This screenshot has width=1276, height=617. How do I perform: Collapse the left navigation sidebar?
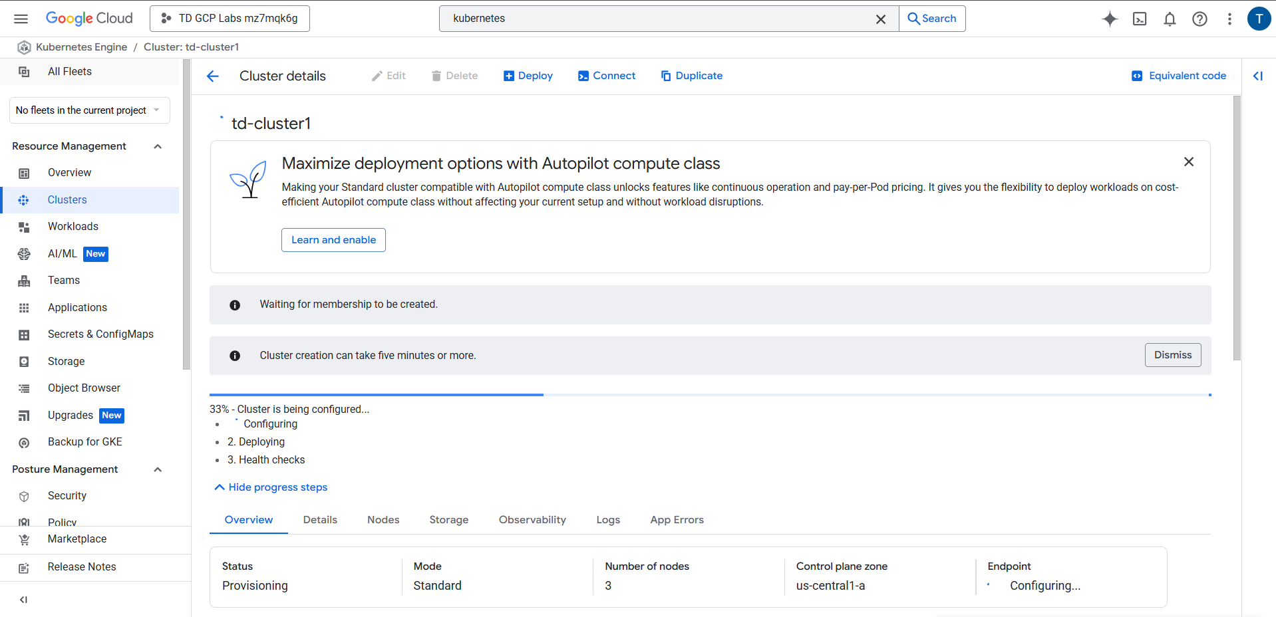[23, 600]
